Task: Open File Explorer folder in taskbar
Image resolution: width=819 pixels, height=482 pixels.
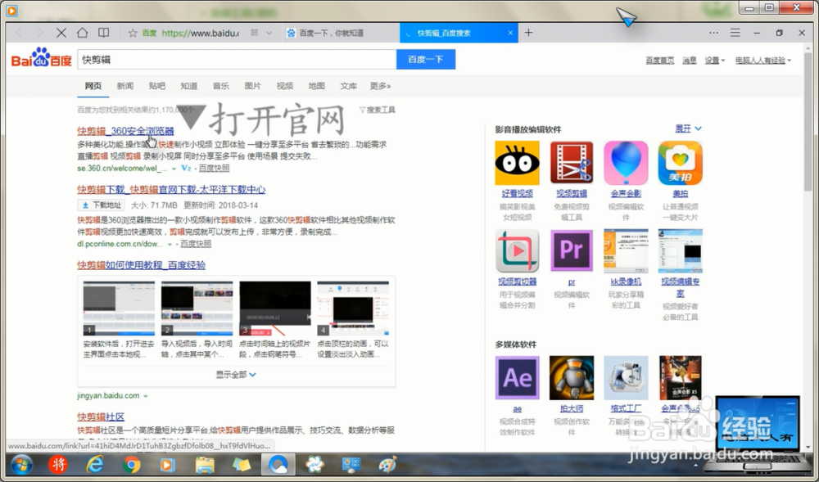Action: pyautogui.click(x=205, y=464)
